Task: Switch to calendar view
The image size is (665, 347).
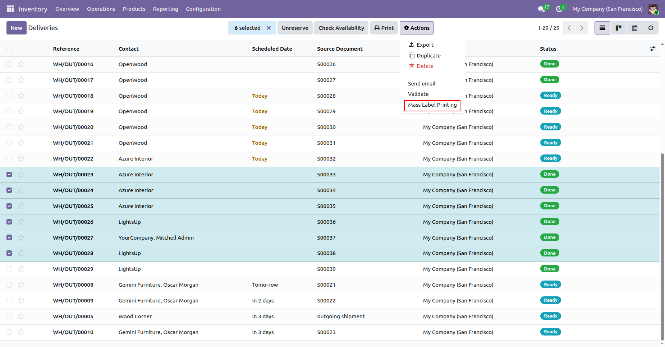Action: pyautogui.click(x=635, y=28)
